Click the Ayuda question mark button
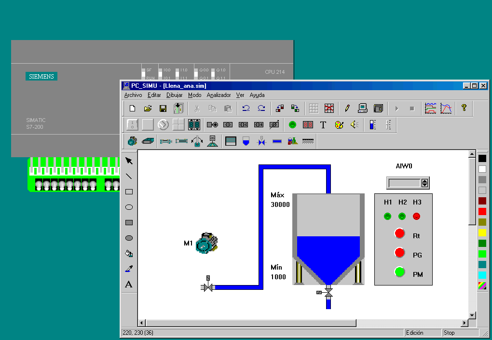Screen dimensions: 492x340 click(464, 108)
